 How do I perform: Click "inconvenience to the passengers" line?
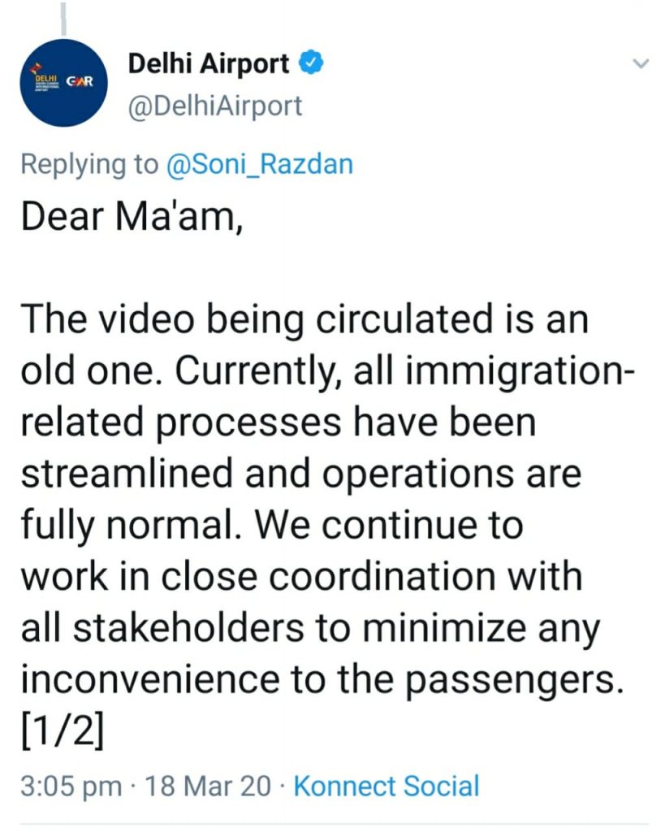[322, 679]
